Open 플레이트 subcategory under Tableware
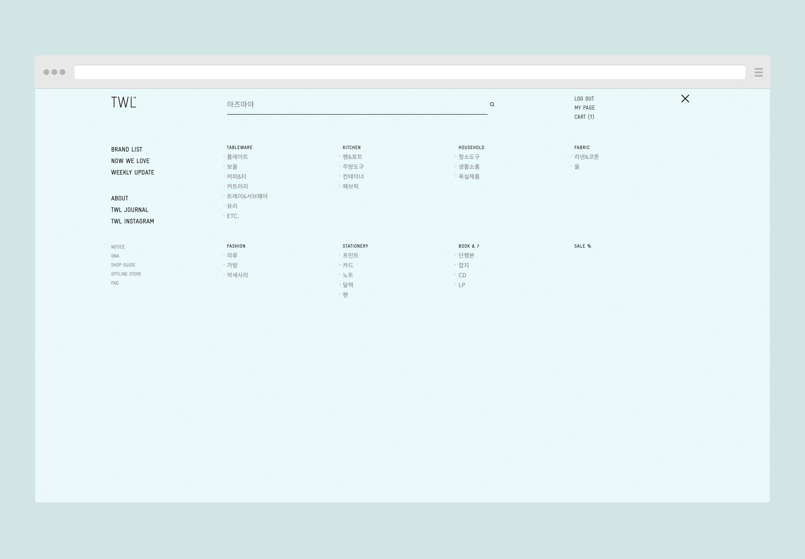 click(x=237, y=157)
